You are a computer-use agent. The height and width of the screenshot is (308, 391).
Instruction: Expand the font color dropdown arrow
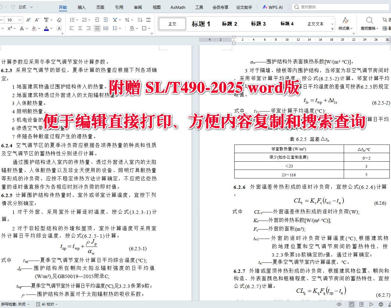(51, 28)
